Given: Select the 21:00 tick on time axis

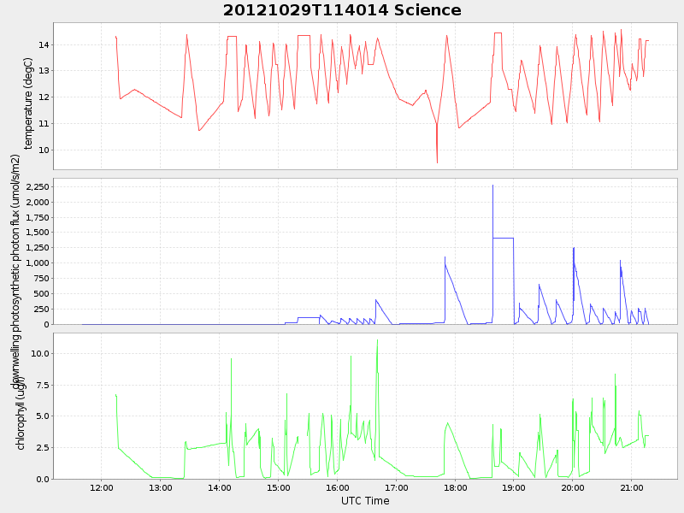Looking at the screenshot, I should pos(631,487).
